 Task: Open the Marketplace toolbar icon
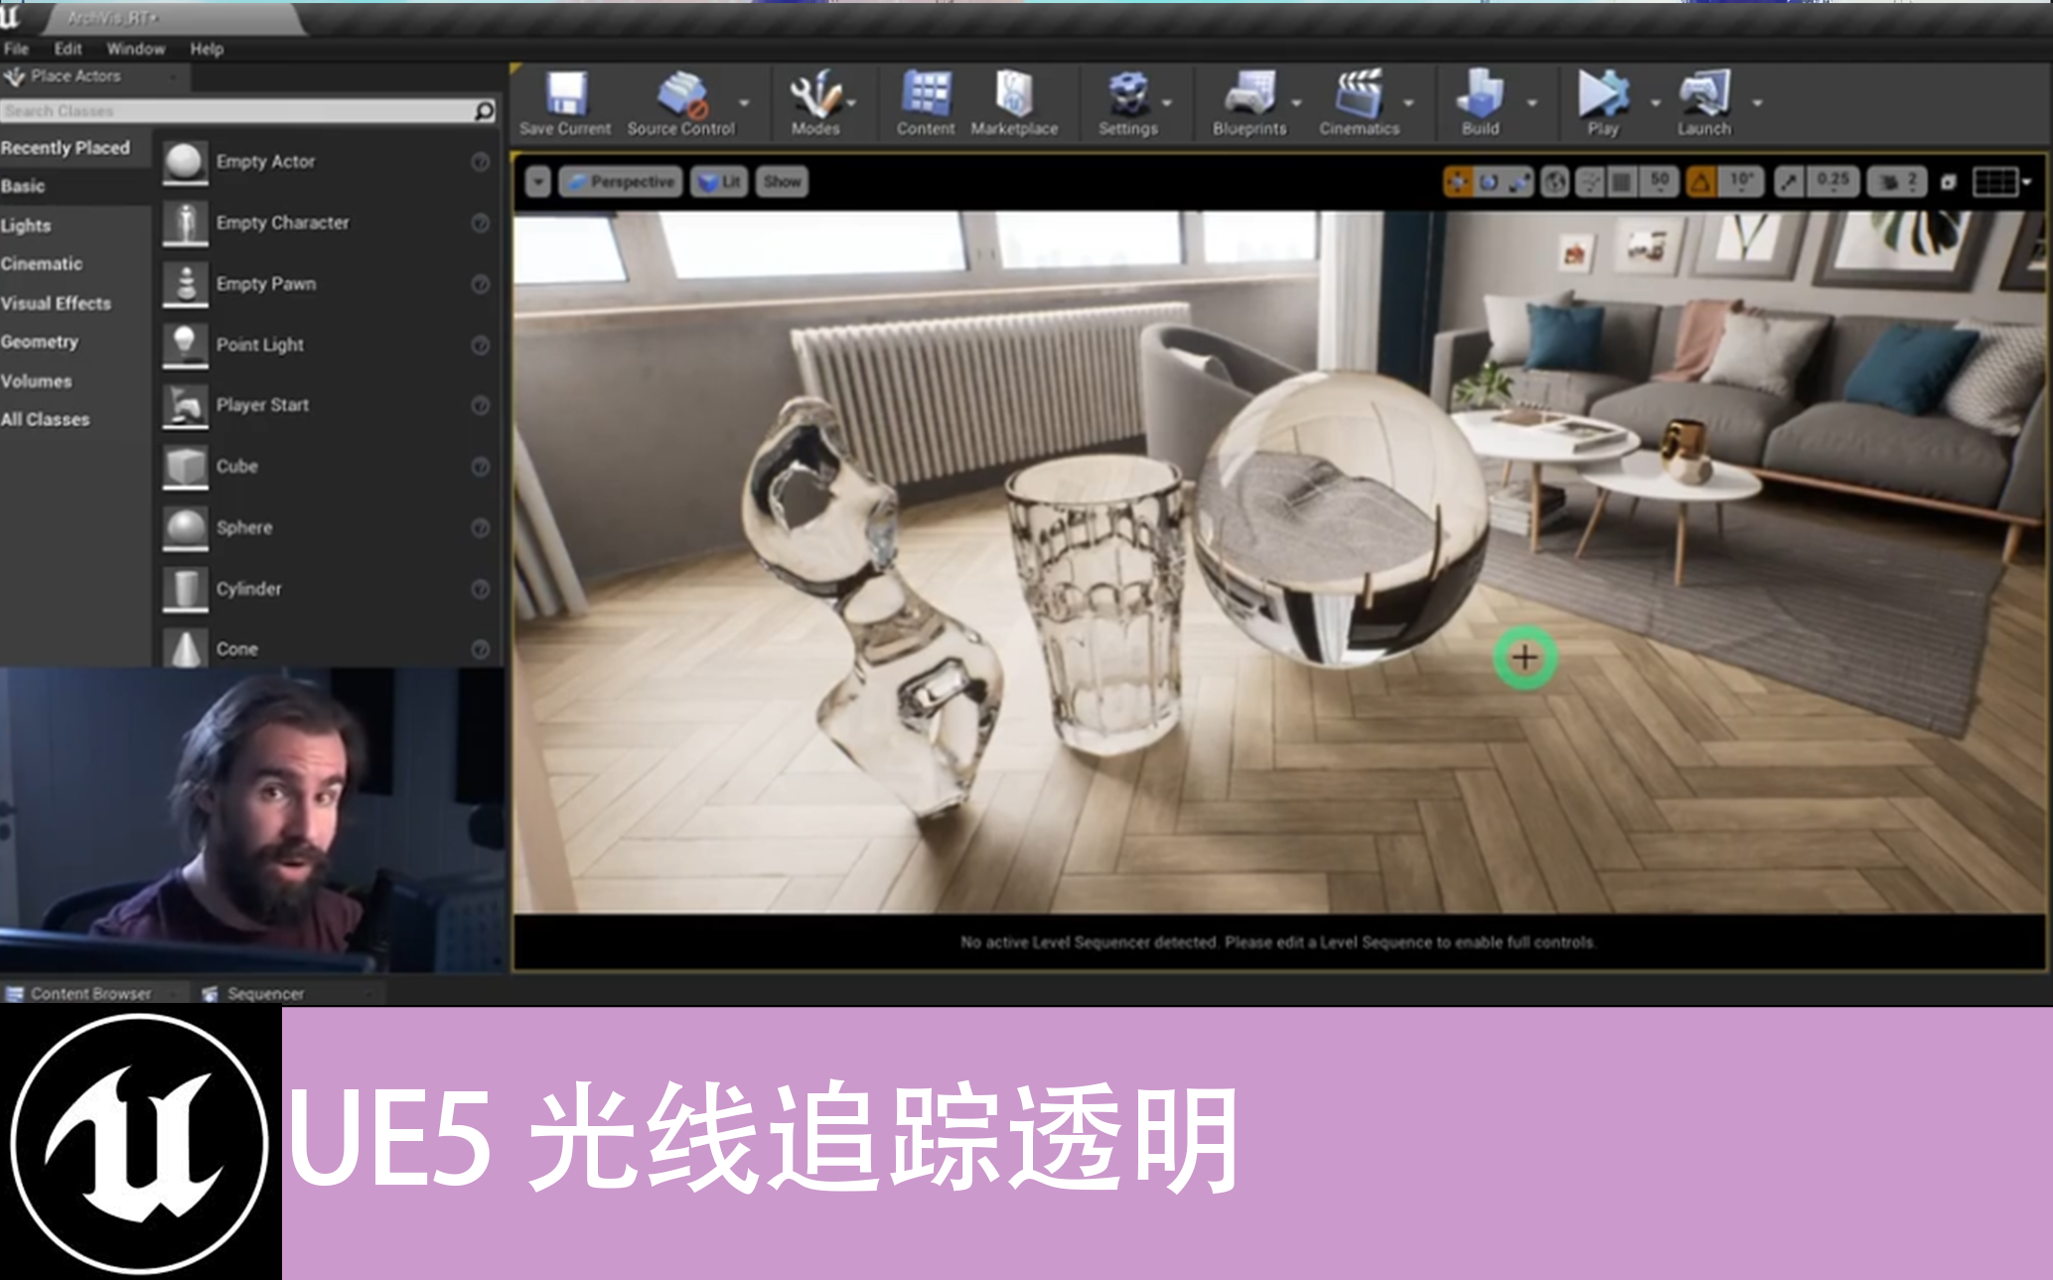1014,94
